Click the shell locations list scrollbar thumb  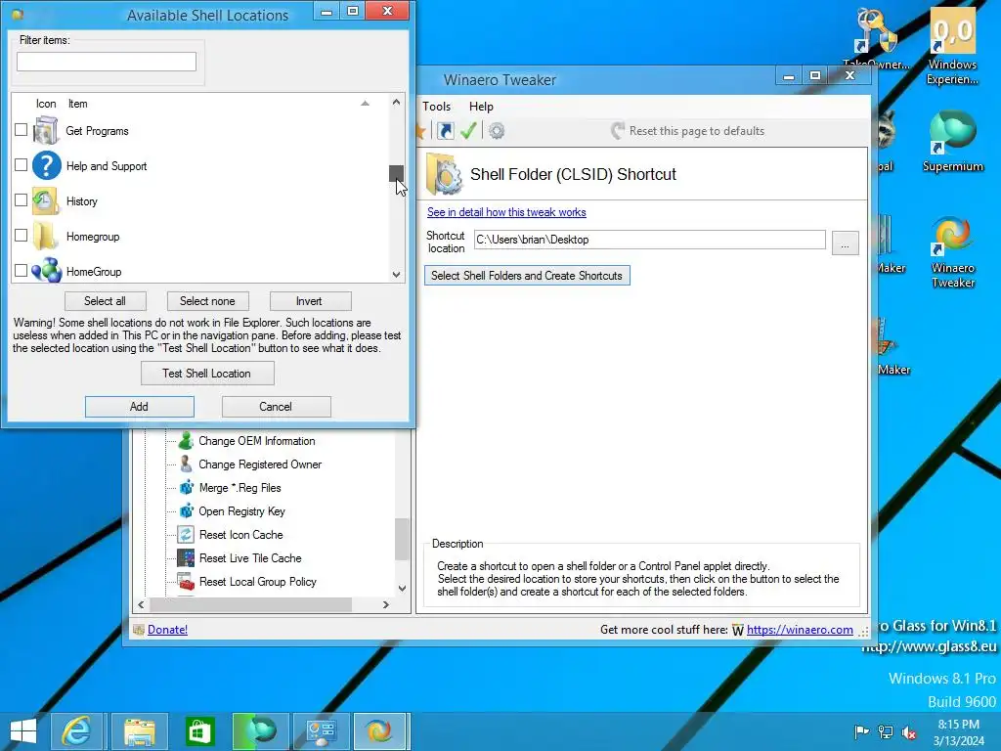pos(396,173)
